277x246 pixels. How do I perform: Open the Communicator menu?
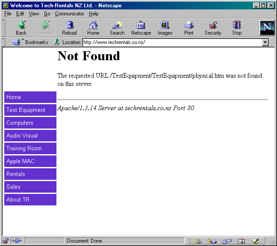(x=70, y=14)
